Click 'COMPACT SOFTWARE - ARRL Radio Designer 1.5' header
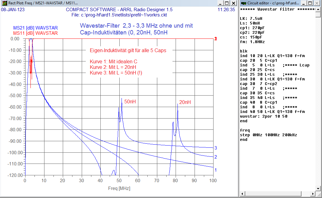The image size is (322, 198). pyautogui.click(x=119, y=10)
